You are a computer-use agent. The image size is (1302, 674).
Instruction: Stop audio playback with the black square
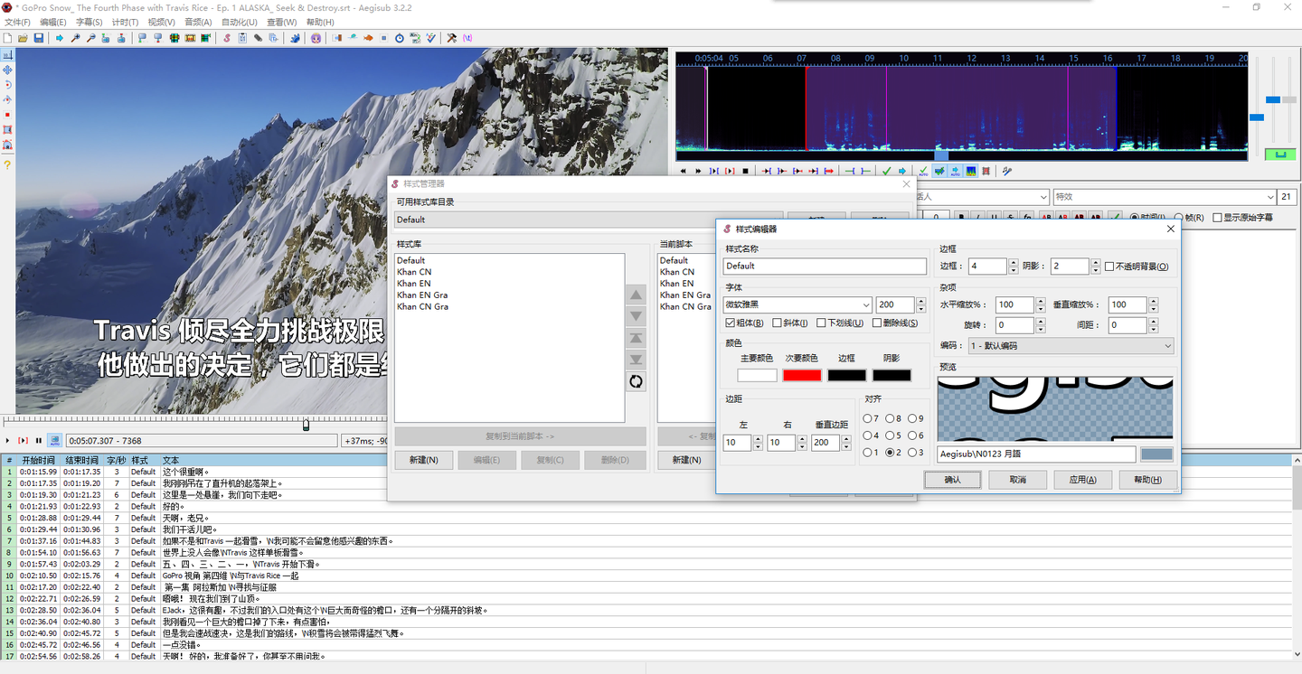745,171
